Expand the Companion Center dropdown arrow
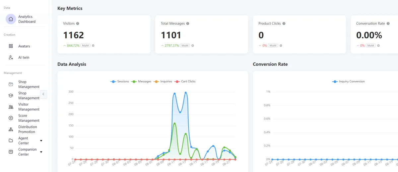This screenshot has width=398, height=172. tap(41, 152)
